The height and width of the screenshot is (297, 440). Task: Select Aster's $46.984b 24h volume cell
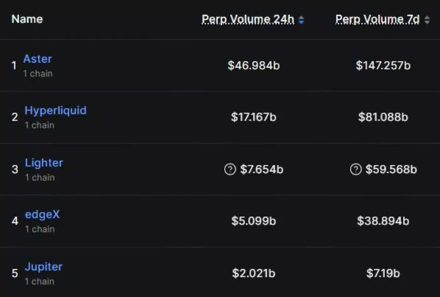pos(253,66)
